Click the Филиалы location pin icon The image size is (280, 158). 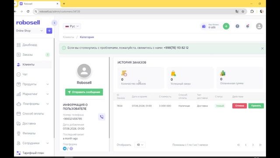18,133
